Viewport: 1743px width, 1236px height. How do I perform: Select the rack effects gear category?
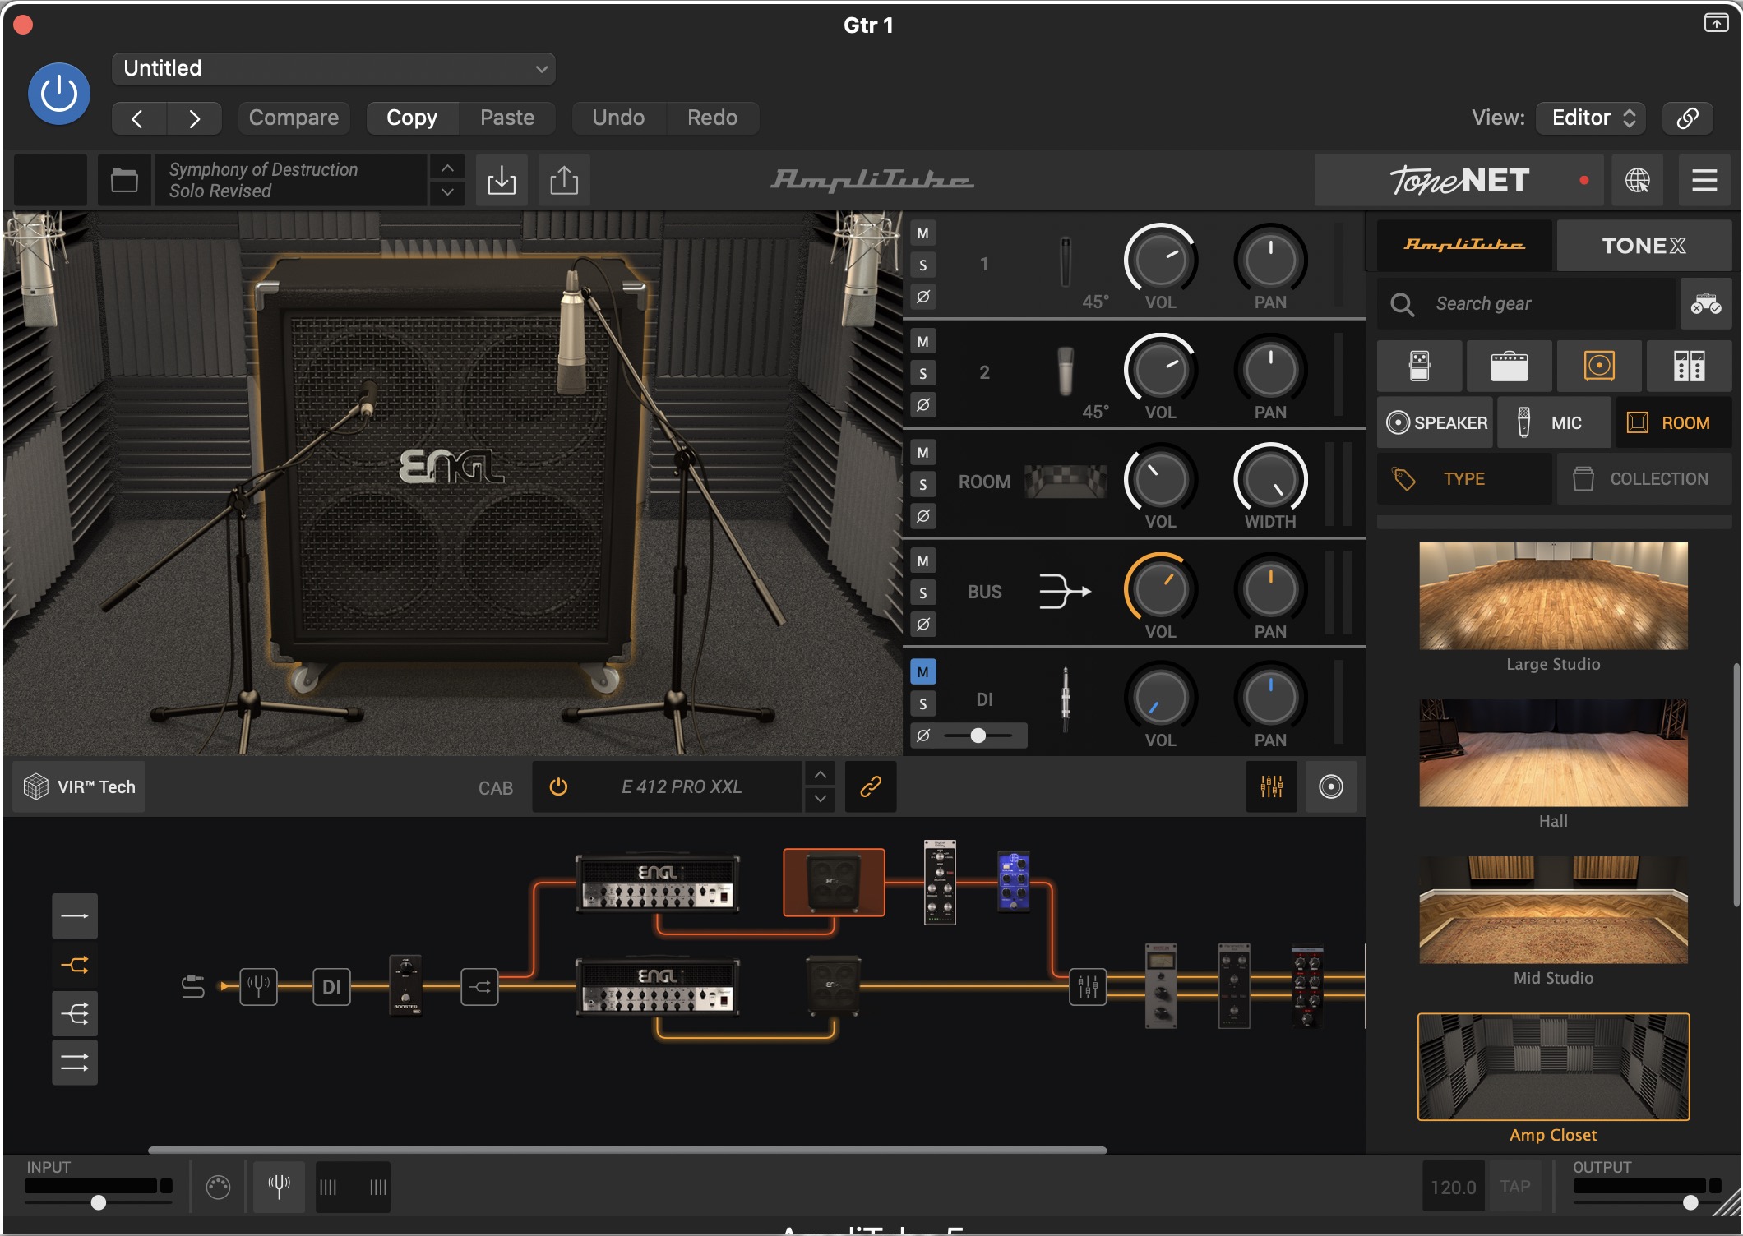(1689, 366)
